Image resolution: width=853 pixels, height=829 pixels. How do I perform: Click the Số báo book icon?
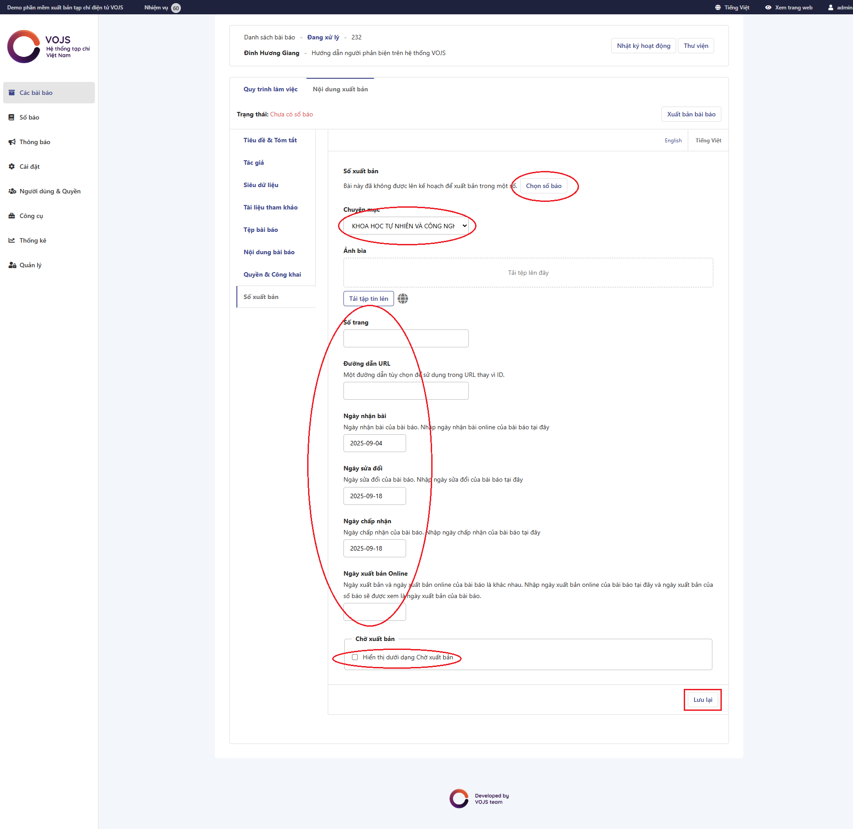pyautogui.click(x=12, y=117)
